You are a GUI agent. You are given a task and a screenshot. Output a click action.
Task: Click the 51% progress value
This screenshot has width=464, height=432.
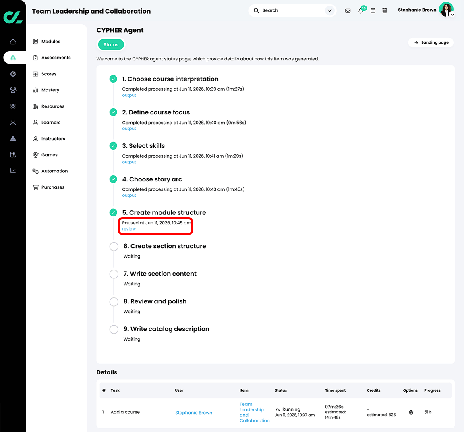428,412
